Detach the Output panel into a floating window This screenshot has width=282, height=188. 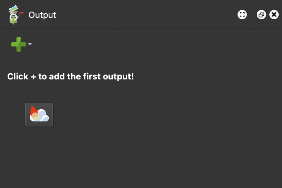coord(261,15)
